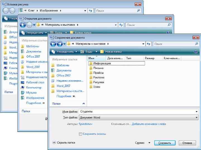Enable Сохранять эскизы checkbox
The width and height of the screenshot is (201, 150).
(80, 134)
